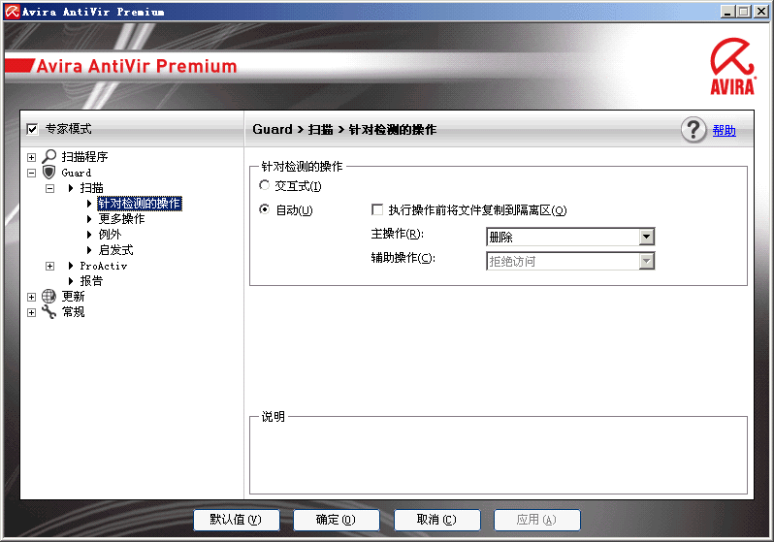Select 针对检测的操作 in the tree
This screenshot has height=542, width=774.
[140, 204]
